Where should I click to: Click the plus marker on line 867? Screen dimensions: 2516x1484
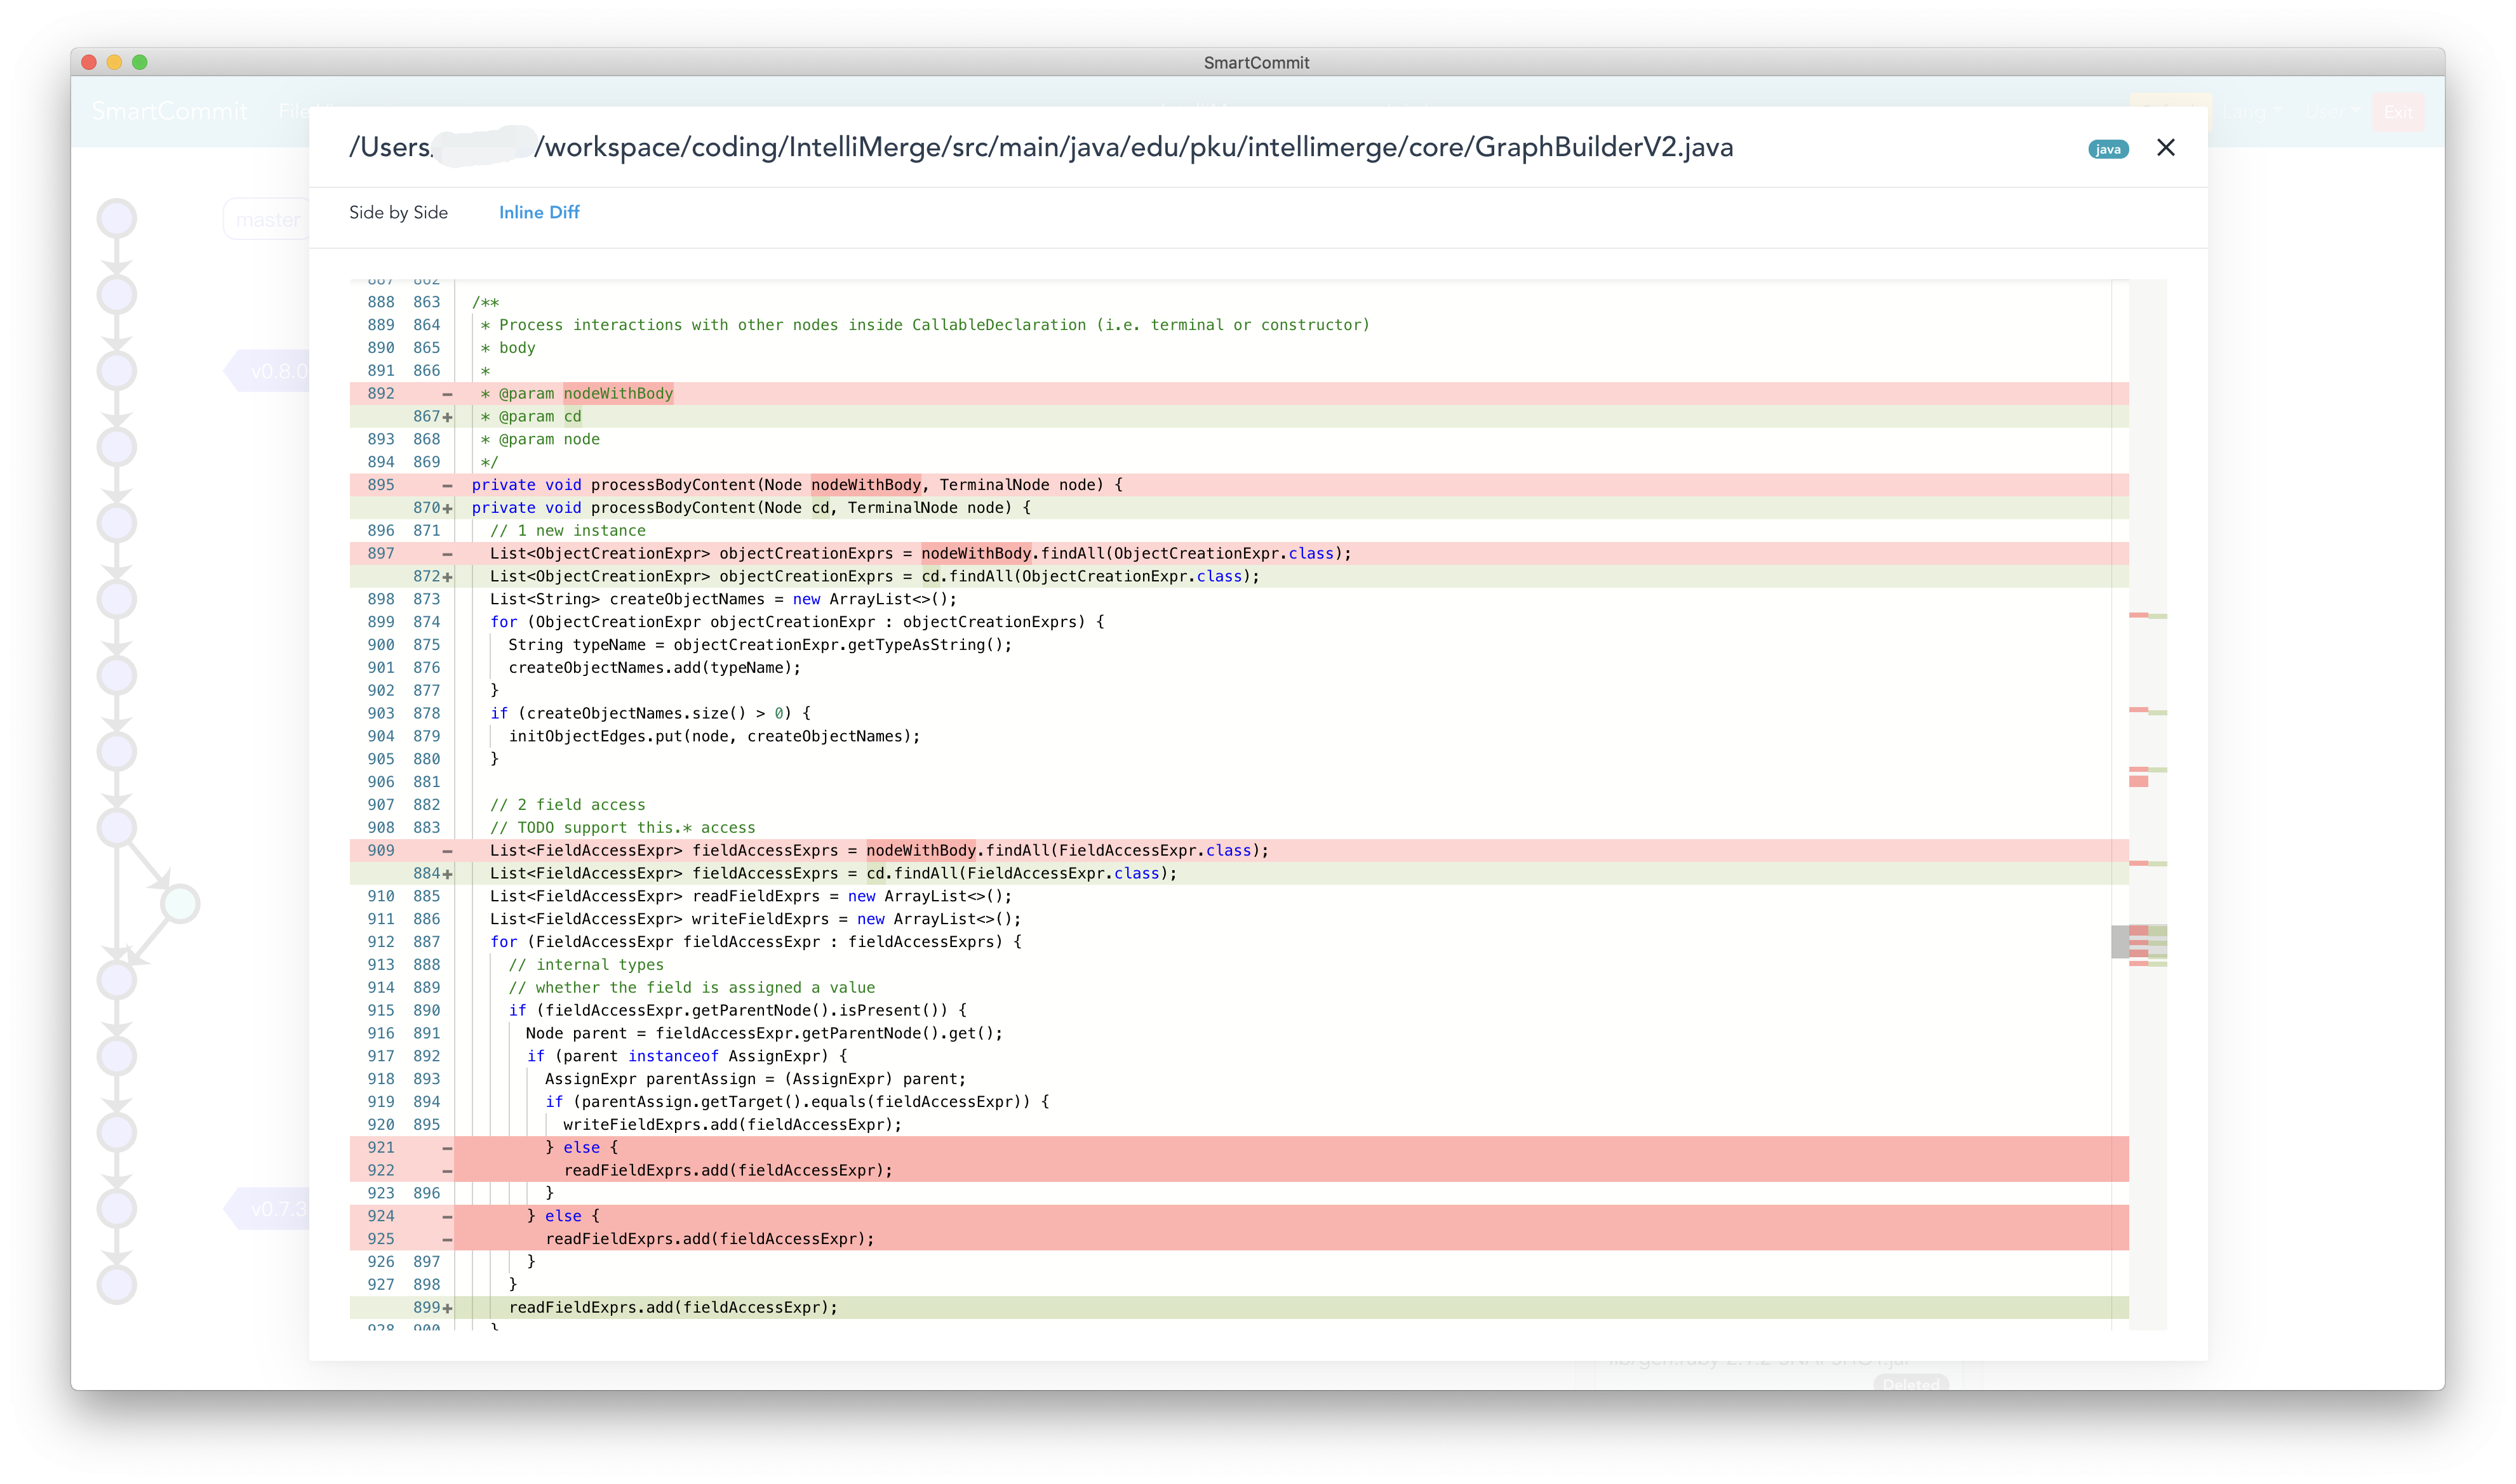[447, 417]
